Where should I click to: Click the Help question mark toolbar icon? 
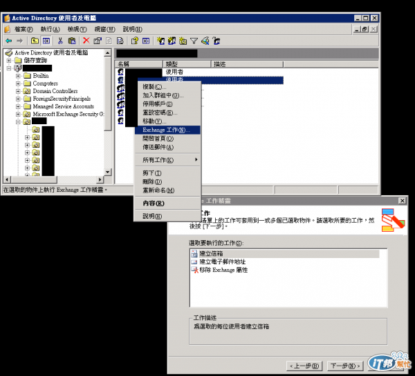tap(135, 41)
